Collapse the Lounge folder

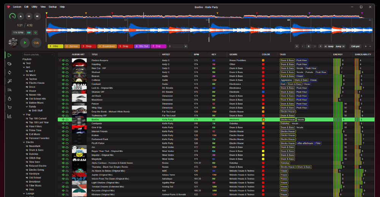click(24, 193)
